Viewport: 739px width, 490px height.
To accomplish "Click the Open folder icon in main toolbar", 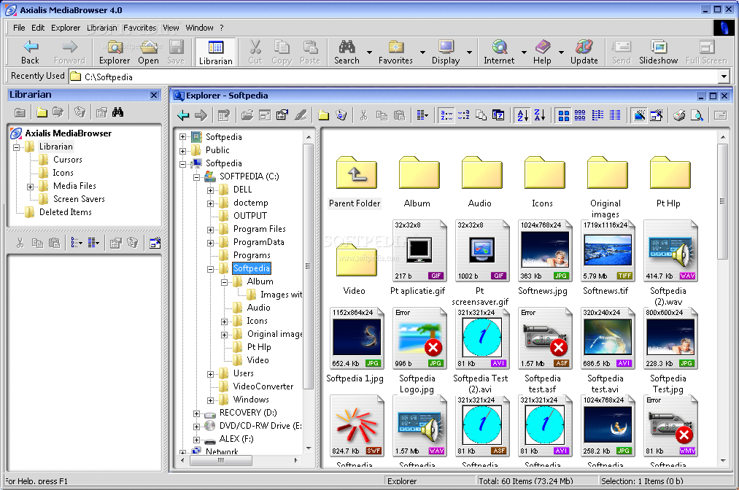I will tap(149, 52).
